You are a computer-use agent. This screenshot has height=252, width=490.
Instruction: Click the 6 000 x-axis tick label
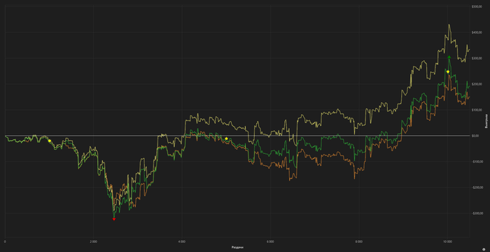(x=270, y=241)
